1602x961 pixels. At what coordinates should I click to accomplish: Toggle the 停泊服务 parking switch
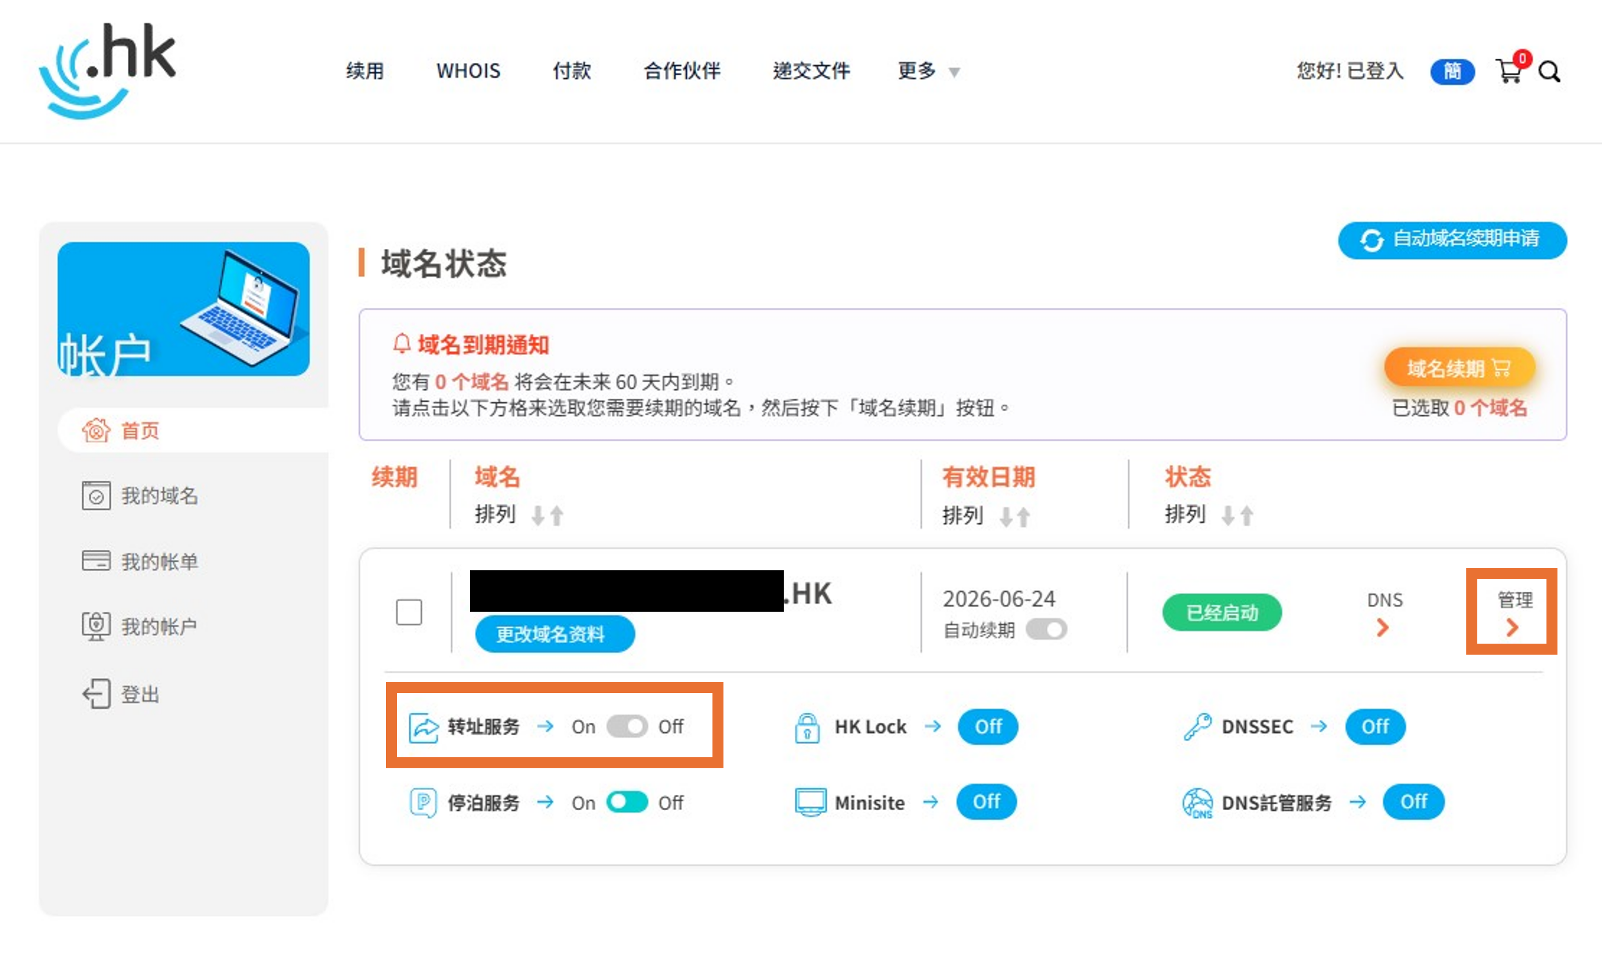click(627, 802)
